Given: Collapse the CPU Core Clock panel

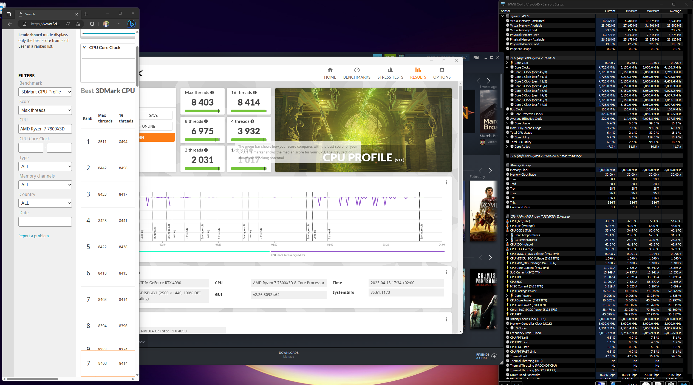Looking at the screenshot, I should [84, 47].
